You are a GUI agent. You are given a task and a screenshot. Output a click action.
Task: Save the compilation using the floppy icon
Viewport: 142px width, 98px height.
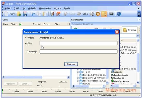pos(25,14)
